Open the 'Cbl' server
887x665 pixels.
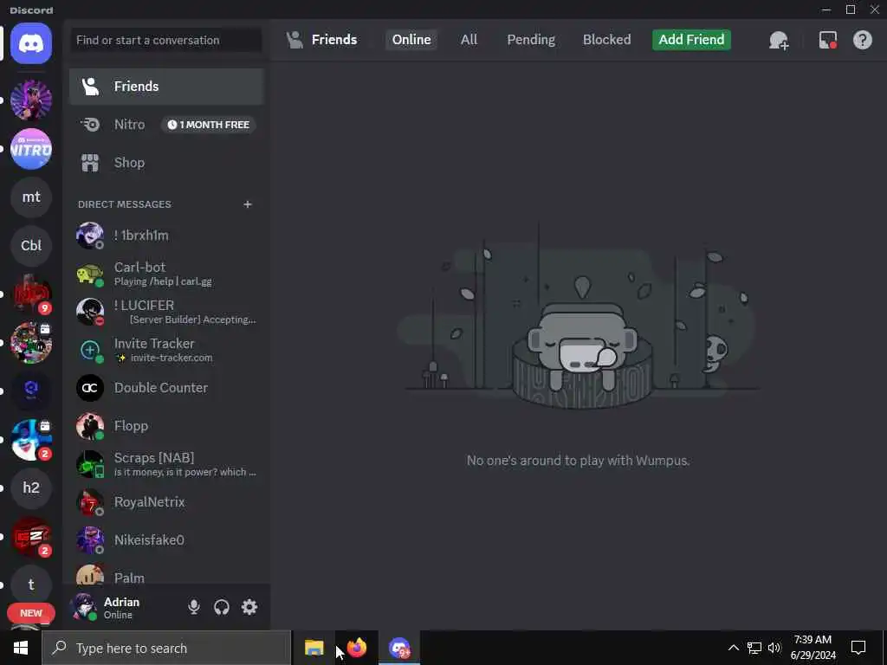click(31, 246)
